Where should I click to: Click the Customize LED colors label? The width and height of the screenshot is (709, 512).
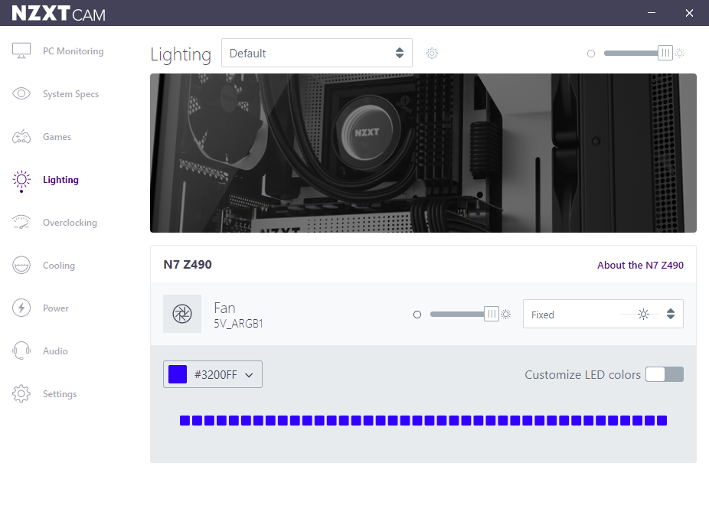(583, 374)
